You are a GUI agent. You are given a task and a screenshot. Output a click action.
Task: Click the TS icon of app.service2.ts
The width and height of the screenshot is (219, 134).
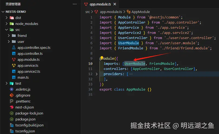coord(14,72)
